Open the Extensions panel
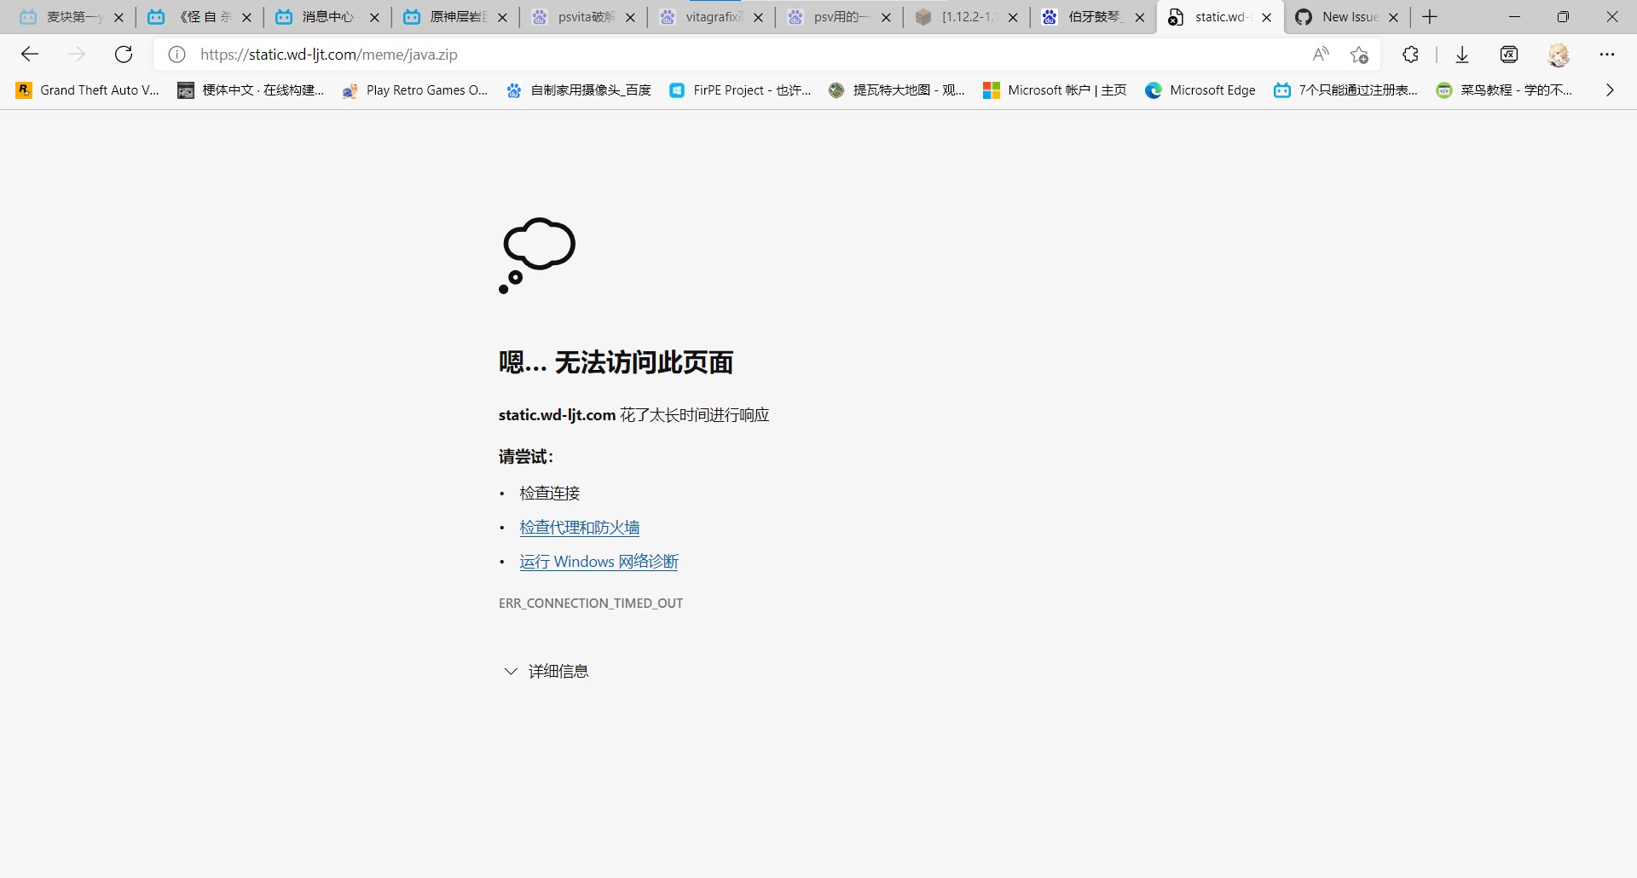The height and width of the screenshot is (878, 1637). [1410, 54]
